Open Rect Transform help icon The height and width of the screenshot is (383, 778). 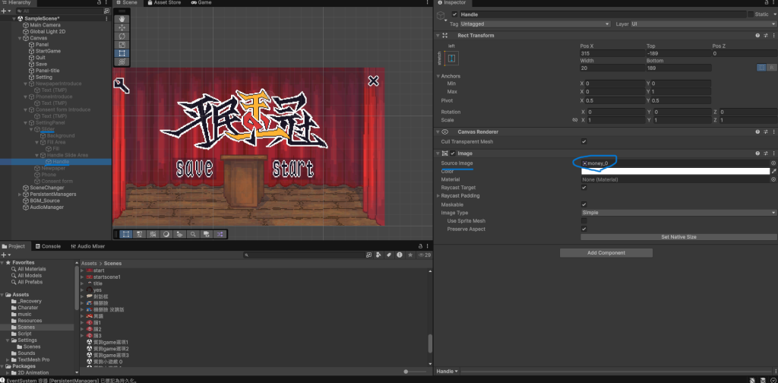tap(757, 36)
